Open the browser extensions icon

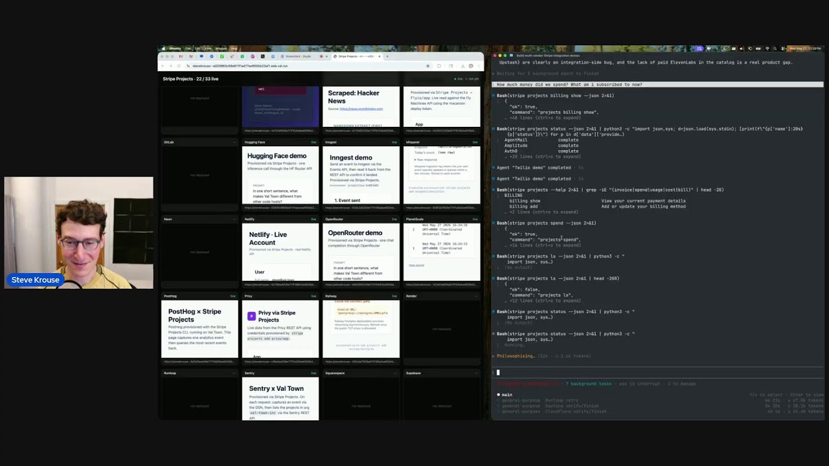[x=439, y=65]
